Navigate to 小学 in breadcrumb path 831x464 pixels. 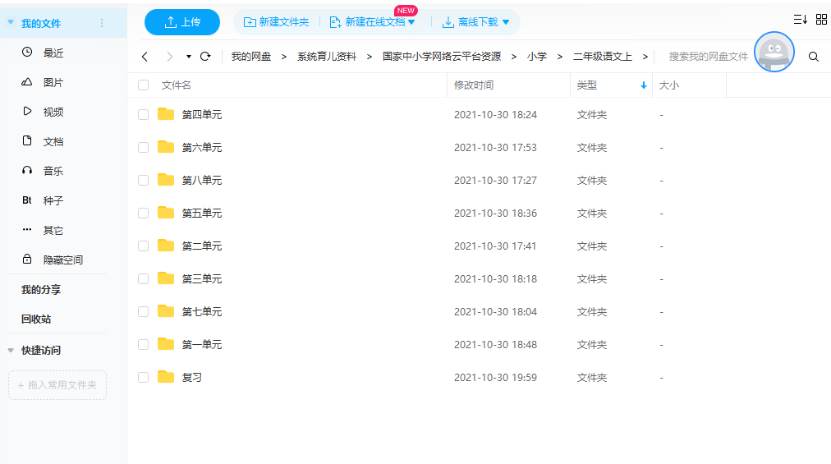537,57
